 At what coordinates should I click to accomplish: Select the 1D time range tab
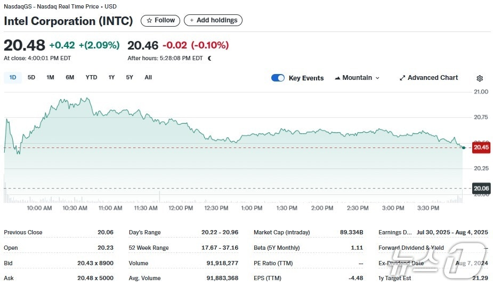coord(13,77)
